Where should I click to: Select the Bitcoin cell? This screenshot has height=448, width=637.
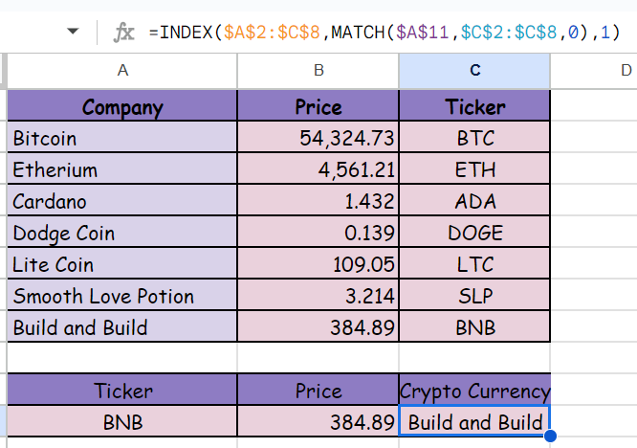[122, 138]
